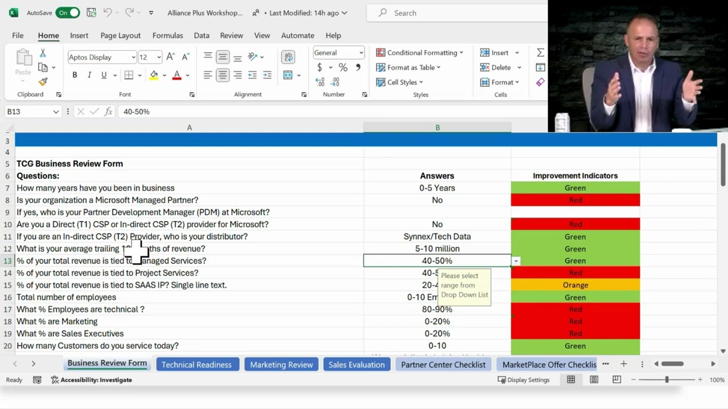Click the Top Align icon
The image size is (728, 409).
(208, 57)
